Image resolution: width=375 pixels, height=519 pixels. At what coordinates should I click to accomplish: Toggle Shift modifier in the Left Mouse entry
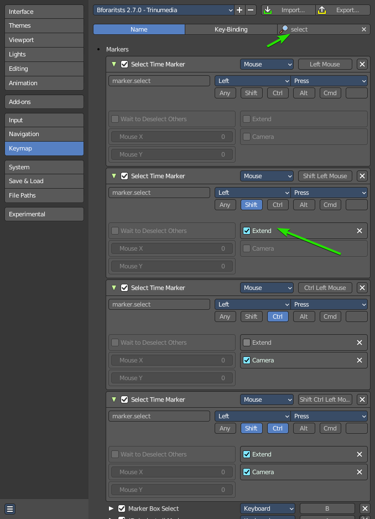click(x=251, y=93)
